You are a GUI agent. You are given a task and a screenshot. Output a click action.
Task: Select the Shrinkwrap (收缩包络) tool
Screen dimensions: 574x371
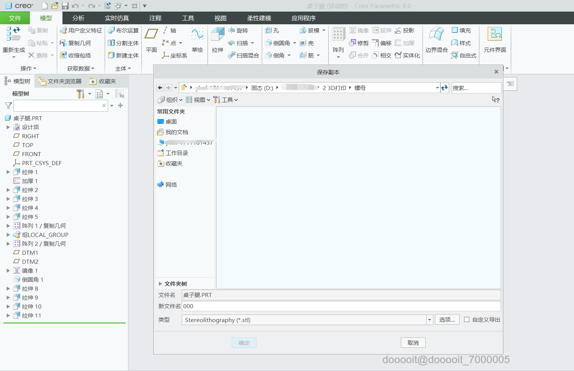click(75, 55)
